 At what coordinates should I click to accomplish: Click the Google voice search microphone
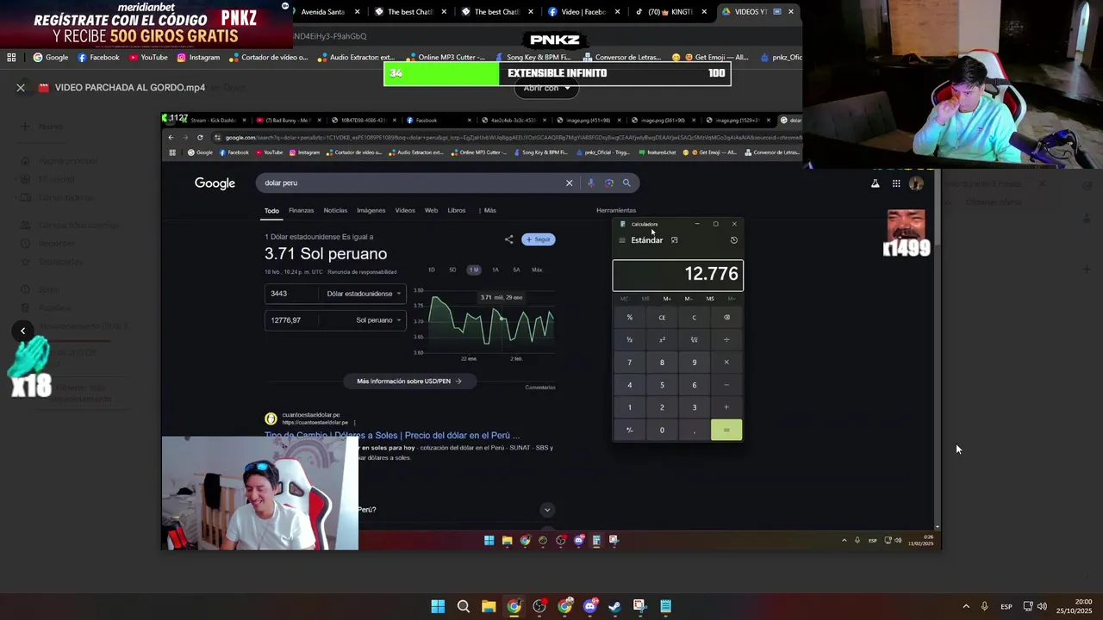pos(590,183)
